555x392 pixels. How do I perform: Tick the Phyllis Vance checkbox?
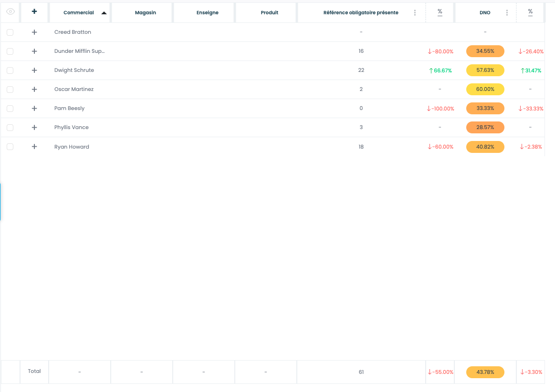coord(10,128)
